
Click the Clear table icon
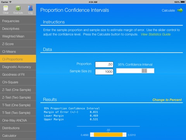[x=6, y=8]
